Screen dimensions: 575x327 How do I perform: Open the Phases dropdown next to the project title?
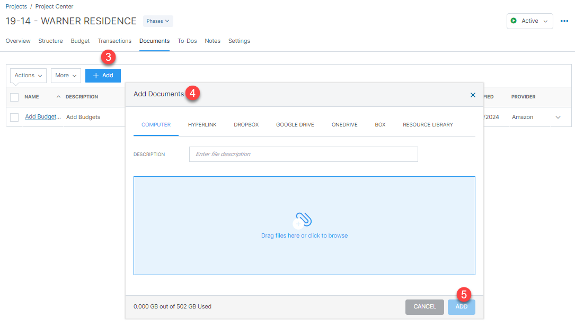click(157, 21)
